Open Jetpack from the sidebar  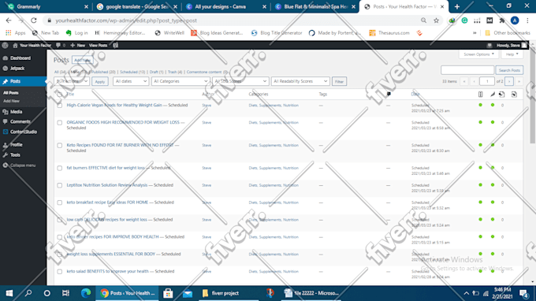point(17,69)
